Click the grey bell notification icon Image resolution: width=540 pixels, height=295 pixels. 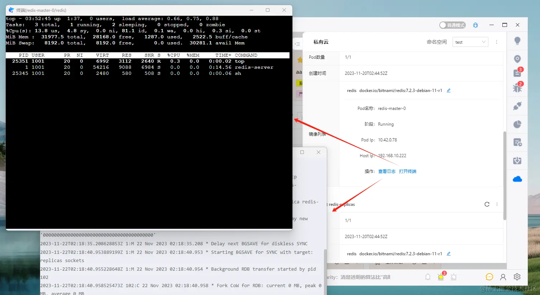tap(428, 277)
